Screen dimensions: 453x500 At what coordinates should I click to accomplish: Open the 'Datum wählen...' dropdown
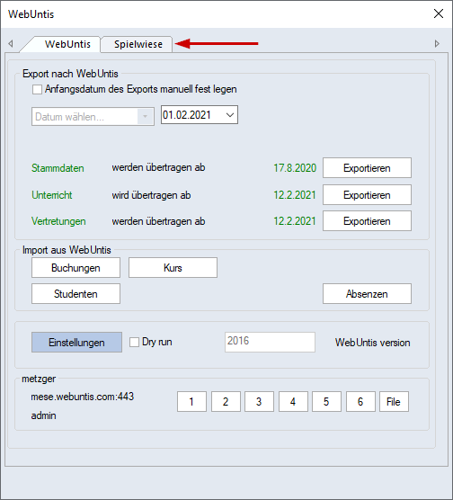(x=93, y=117)
